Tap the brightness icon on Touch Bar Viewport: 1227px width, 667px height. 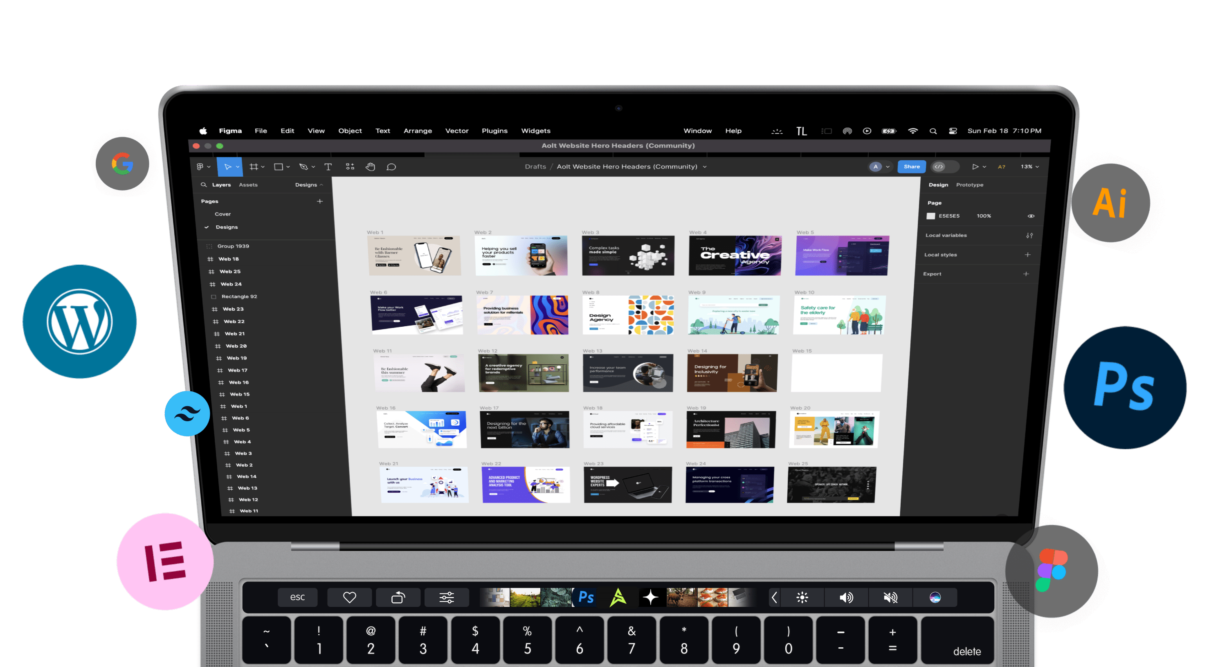click(x=802, y=597)
